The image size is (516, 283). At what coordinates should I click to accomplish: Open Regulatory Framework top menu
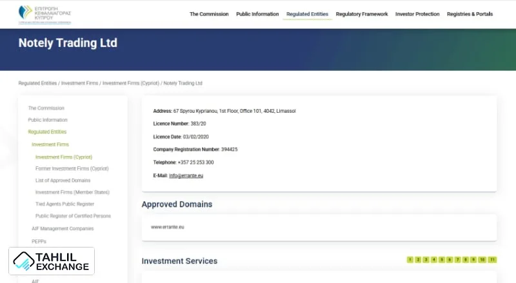click(362, 14)
